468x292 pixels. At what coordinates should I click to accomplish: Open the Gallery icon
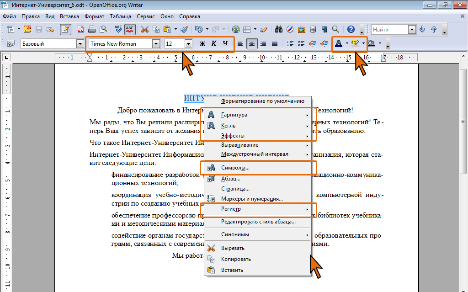[x=302, y=29]
